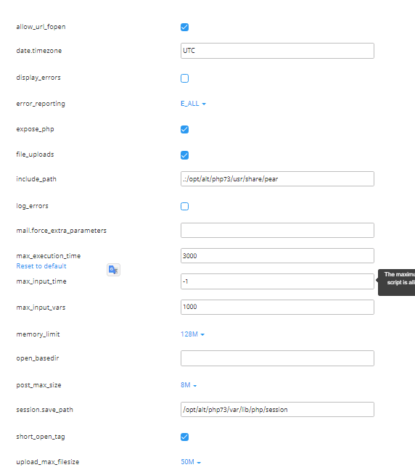Focus the include_path text field
Screen dimensions: 415x470
[x=277, y=179]
